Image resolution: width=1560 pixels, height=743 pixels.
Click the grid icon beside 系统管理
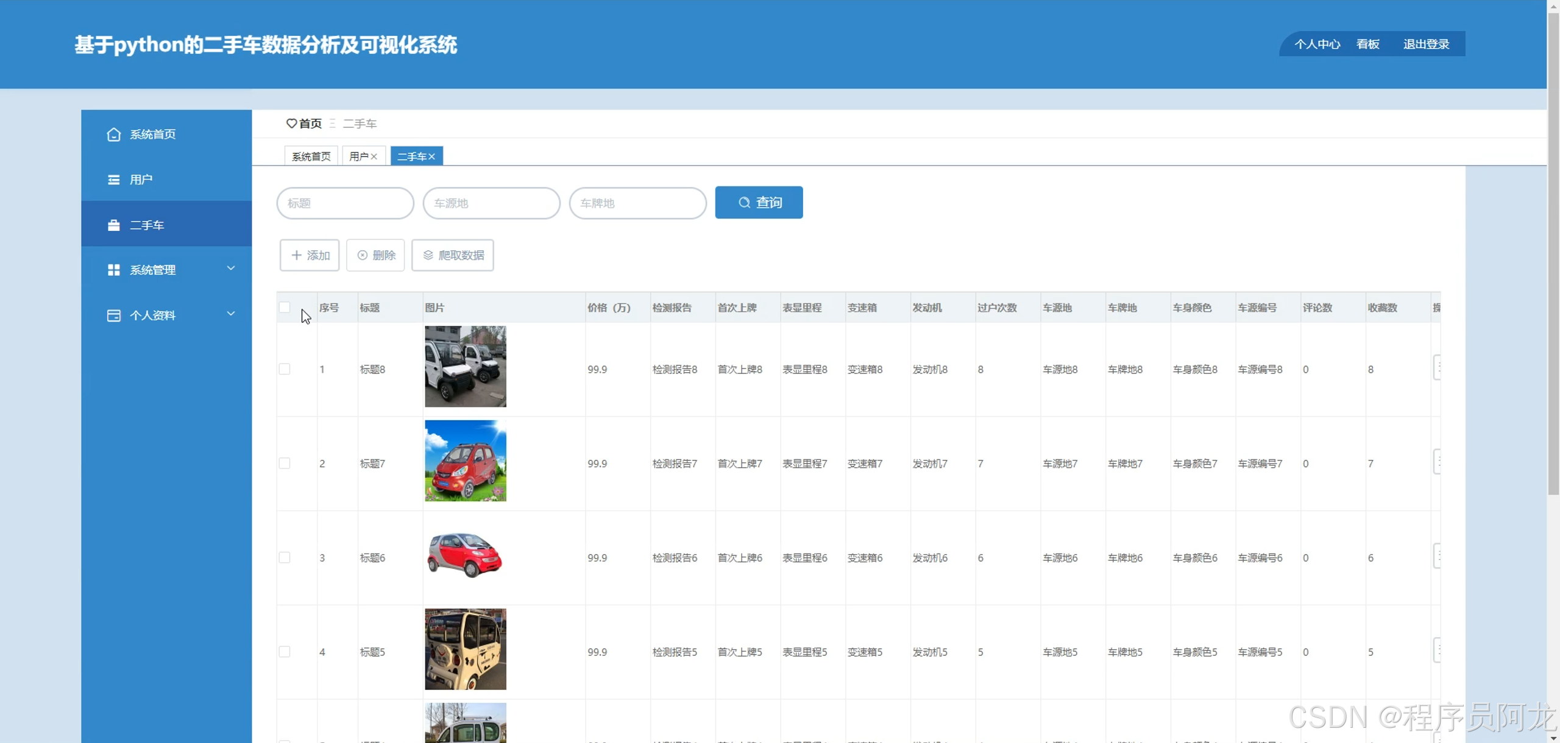[113, 270]
